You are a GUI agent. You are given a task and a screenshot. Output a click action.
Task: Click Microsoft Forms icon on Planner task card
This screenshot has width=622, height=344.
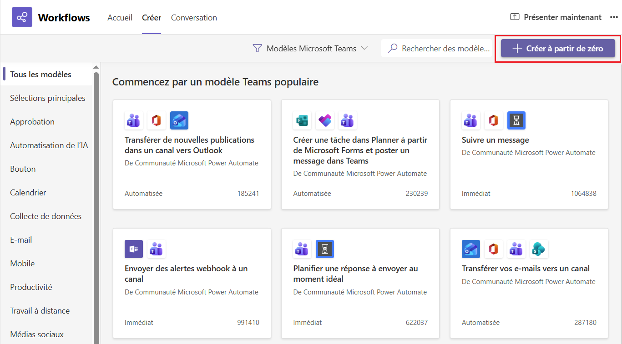(x=302, y=121)
